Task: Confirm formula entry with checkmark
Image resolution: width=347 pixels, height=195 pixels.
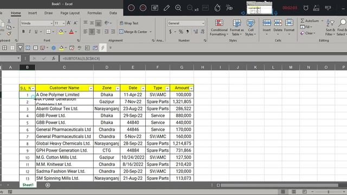Action: pyautogui.click(x=44, y=58)
